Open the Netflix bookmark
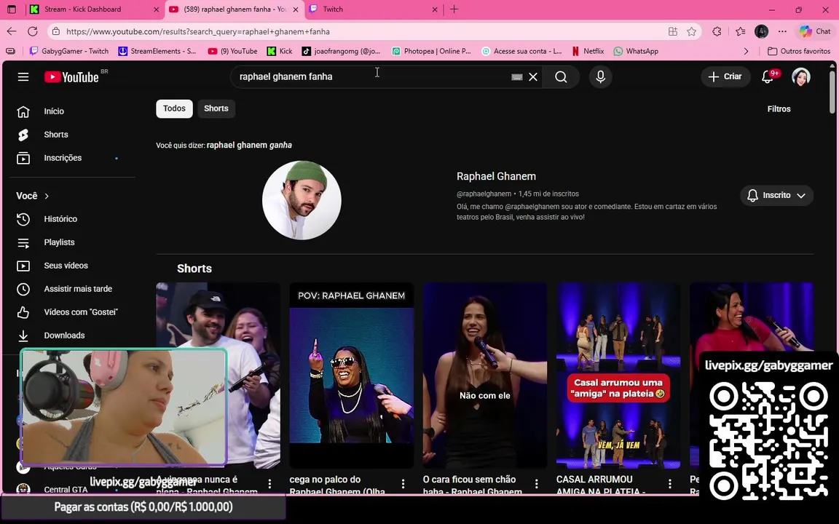This screenshot has width=839, height=524. (x=588, y=52)
